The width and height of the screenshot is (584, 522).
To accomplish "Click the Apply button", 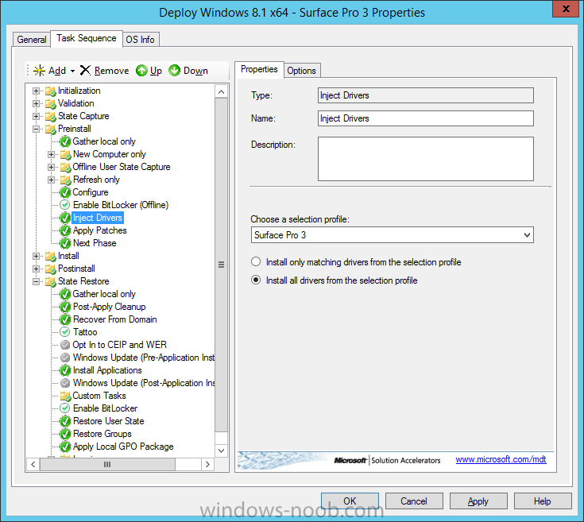I will point(478,501).
